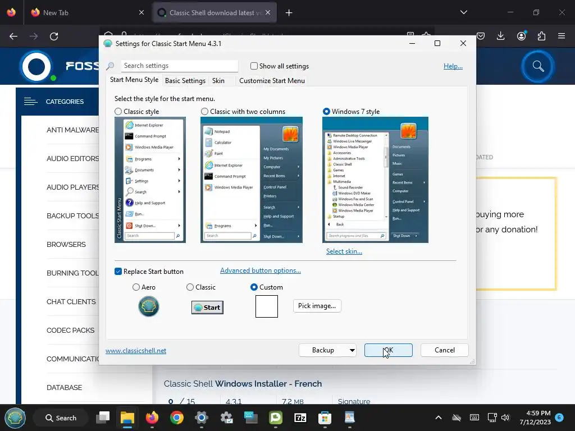575x431 pixels.
Task: Click the website search magnifier icon
Action: 538,66
